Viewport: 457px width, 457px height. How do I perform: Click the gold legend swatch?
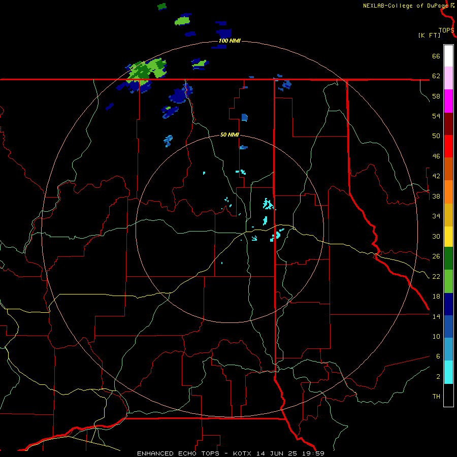coord(448,215)
